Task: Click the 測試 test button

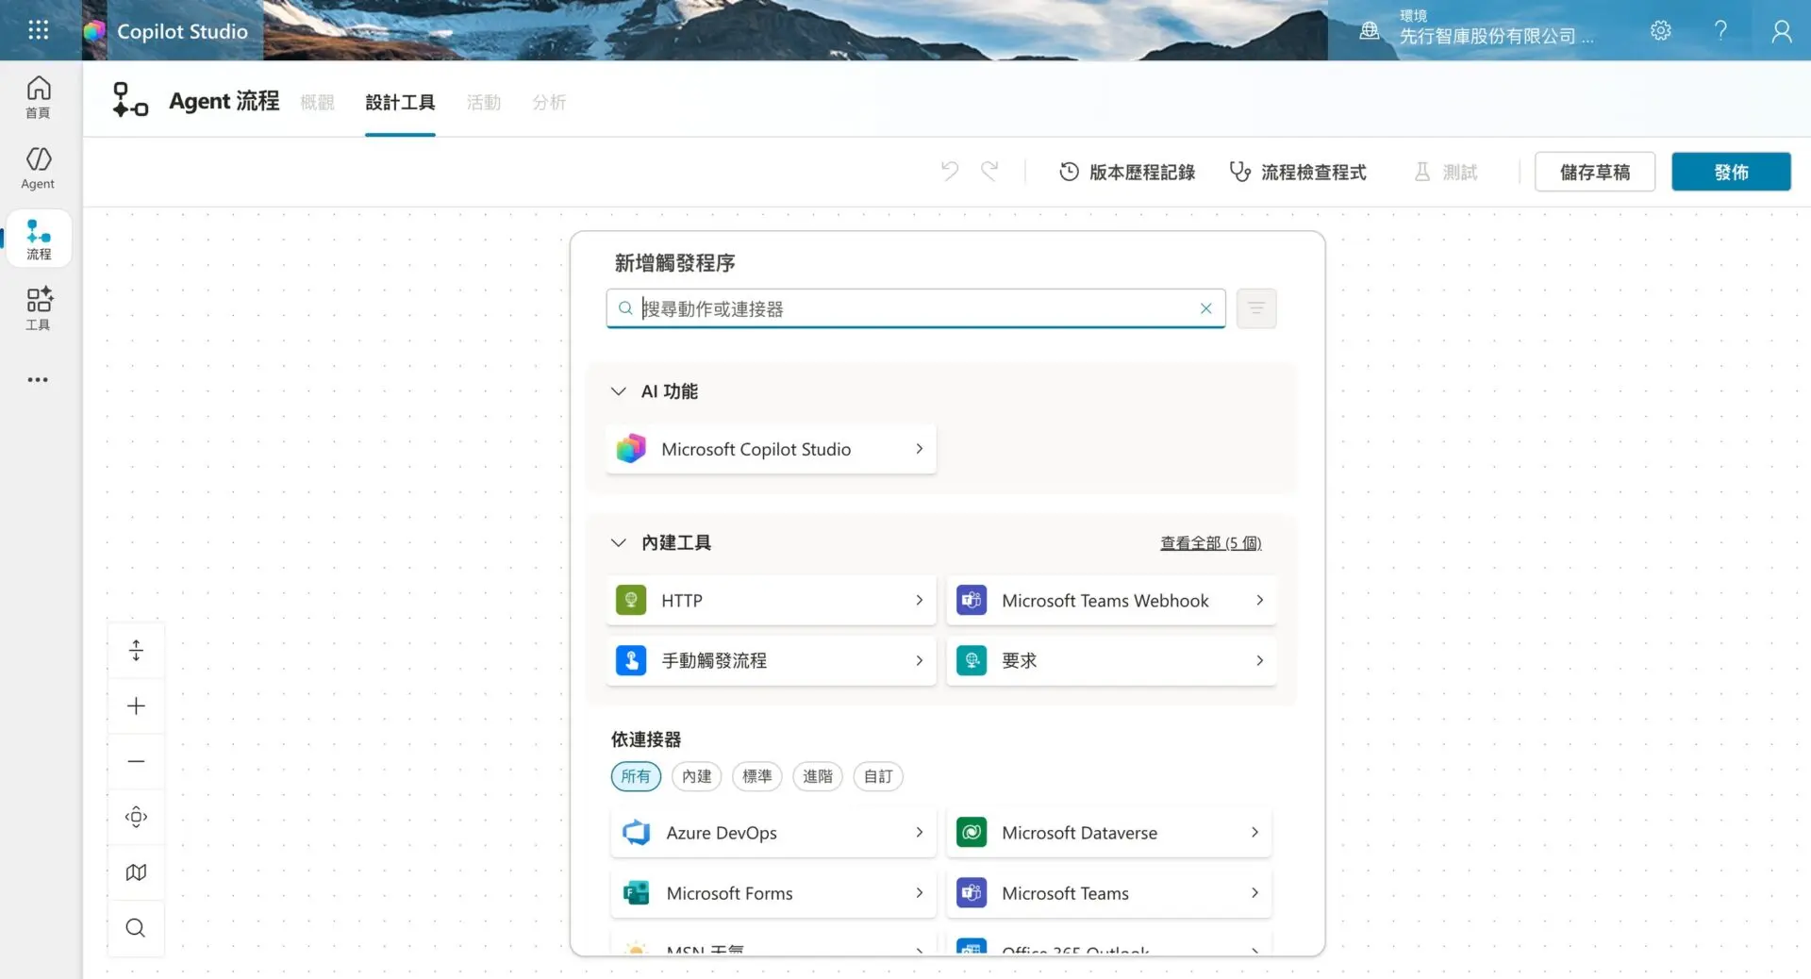Action: 1446,172
